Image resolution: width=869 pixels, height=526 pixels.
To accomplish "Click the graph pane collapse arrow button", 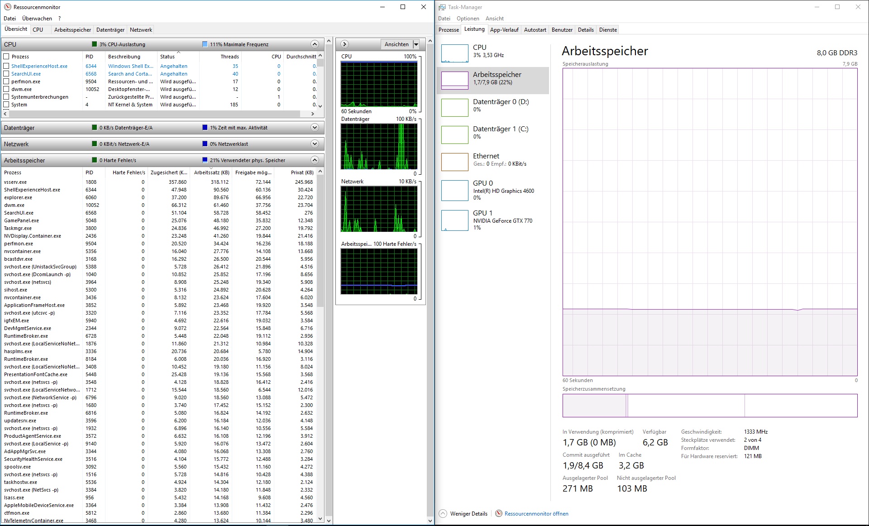I will point(344,44).
